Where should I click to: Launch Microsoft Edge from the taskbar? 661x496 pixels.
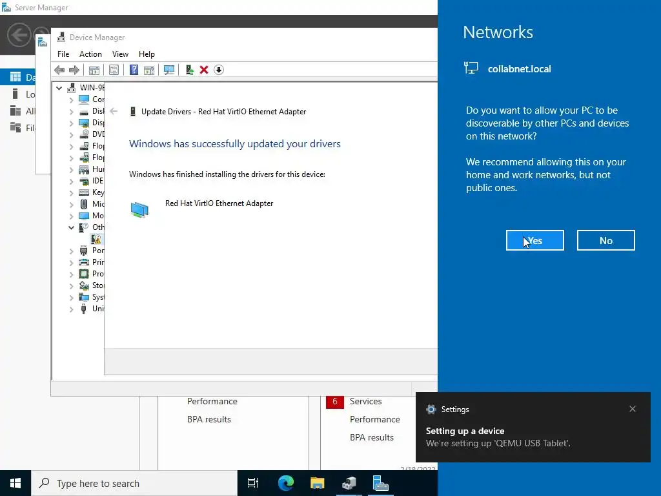pyautogui.click(x=286, y=483)
